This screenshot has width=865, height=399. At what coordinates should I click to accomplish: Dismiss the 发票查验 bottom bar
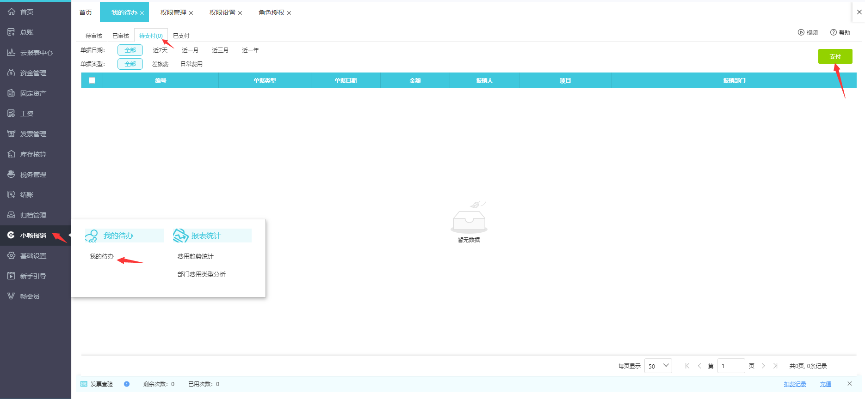(x=850, y=384)
